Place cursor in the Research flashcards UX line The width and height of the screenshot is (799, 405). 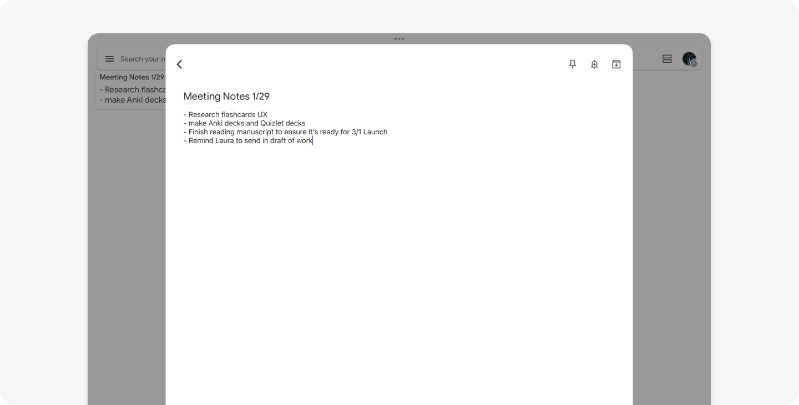coord(226,115)
